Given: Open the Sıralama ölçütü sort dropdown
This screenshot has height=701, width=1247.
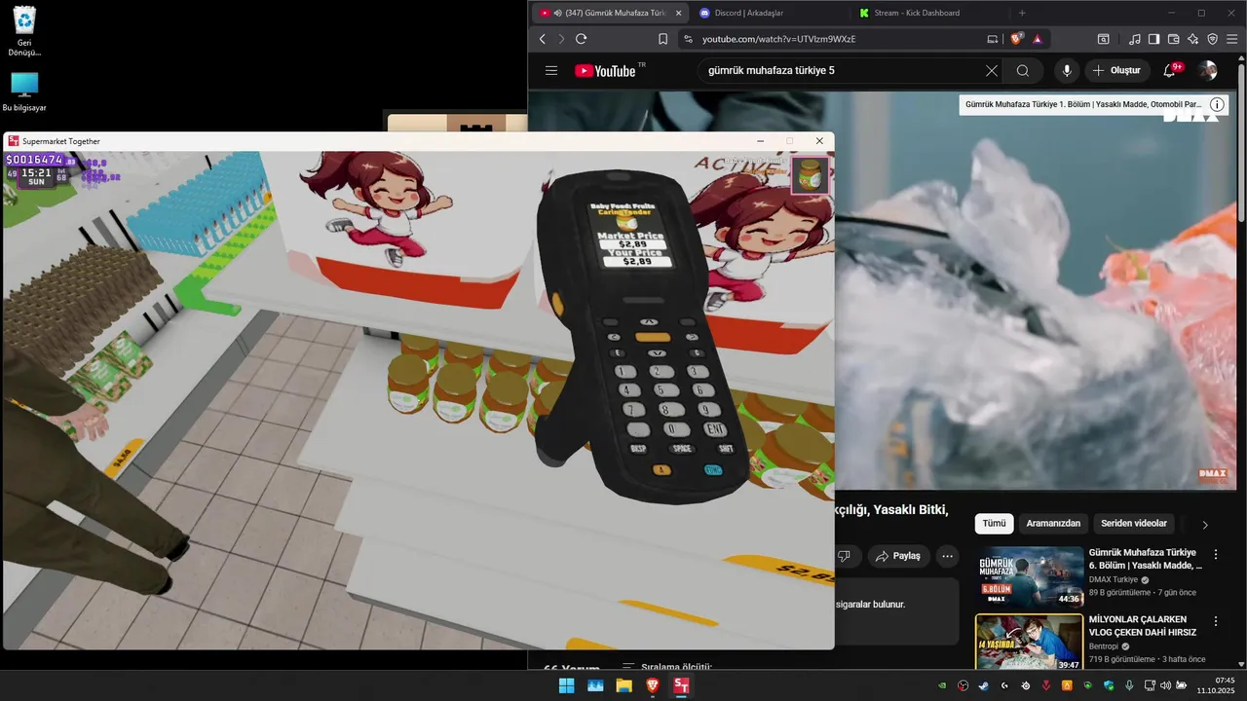Looking at the screenshot, I should coord(667,668).
